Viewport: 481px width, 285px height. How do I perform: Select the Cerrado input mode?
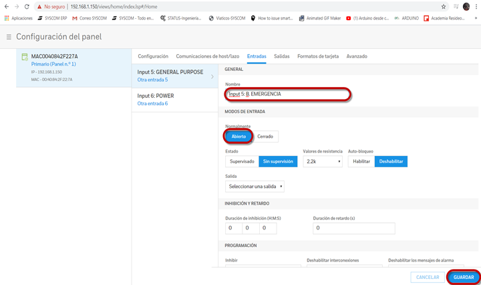pos(265,136)
